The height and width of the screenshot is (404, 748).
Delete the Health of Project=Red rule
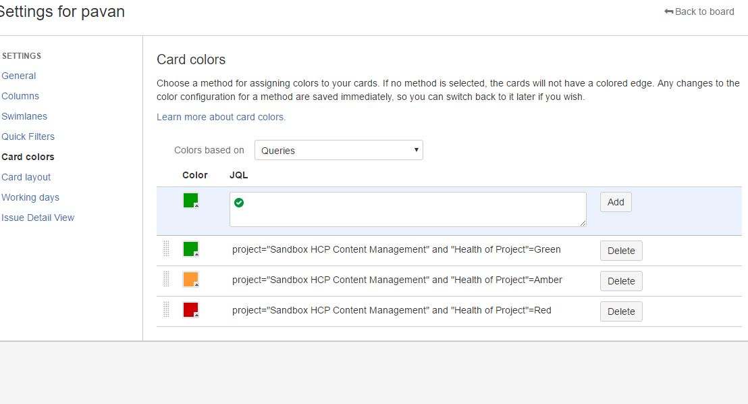pos(621,311)
